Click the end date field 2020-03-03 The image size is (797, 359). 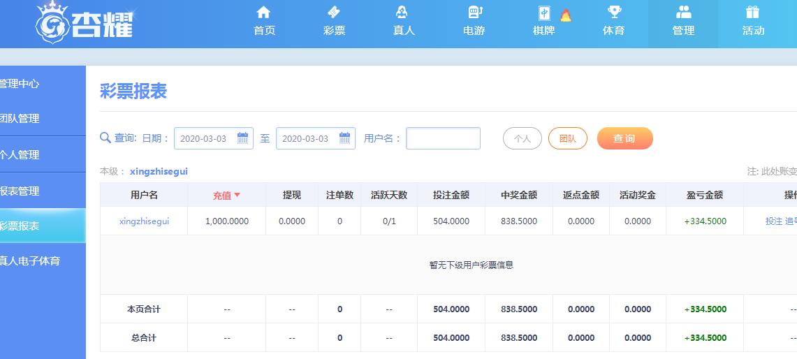tap(315, 138)
